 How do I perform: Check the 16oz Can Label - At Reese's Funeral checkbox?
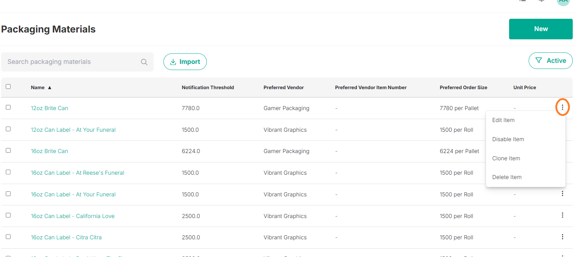coord(8,172)
